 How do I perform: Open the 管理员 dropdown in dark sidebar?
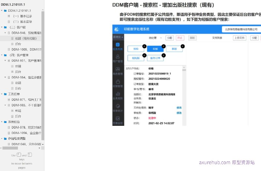[x=118, y=37]
